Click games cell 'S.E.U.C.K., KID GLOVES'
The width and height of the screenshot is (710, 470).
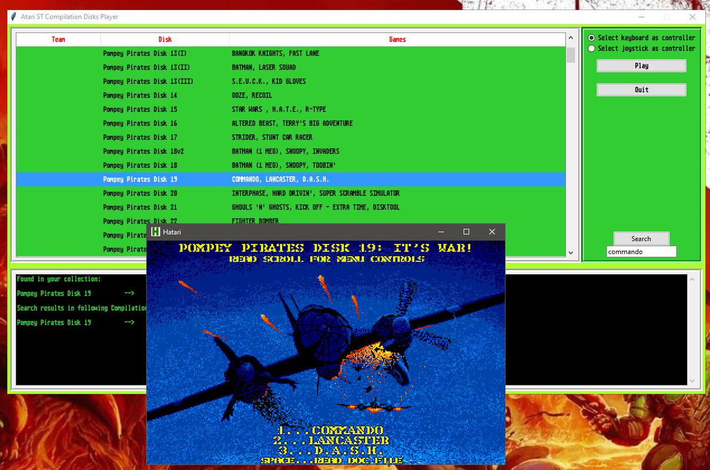(269, 82)
